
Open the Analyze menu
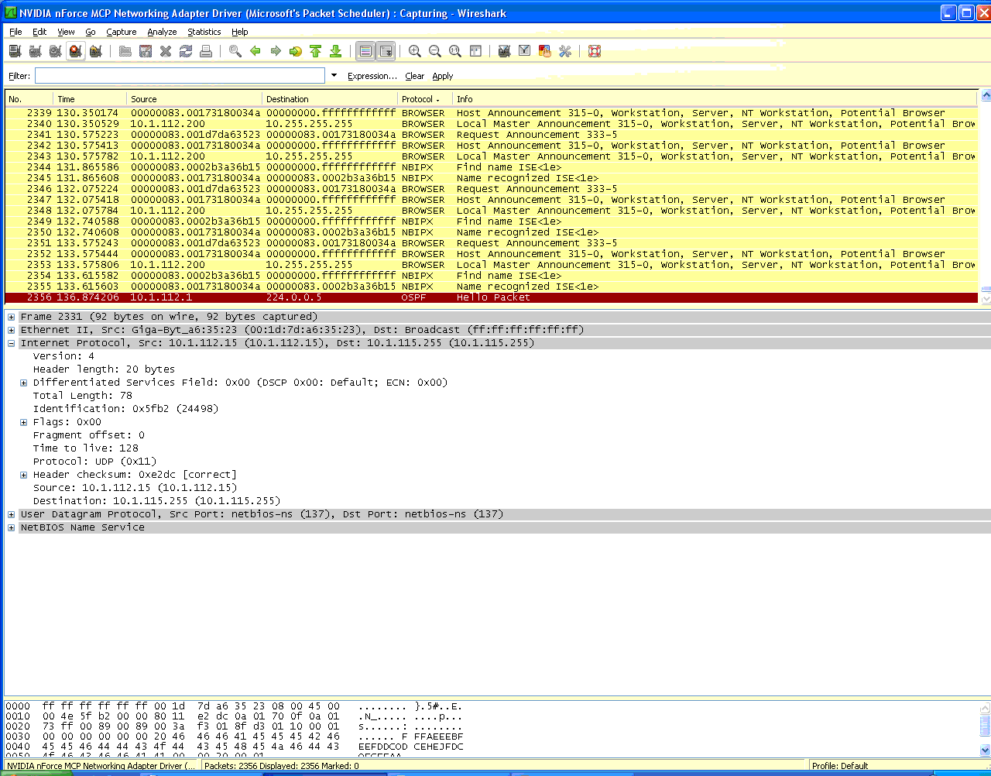pyautogui.click(x=162, y=32)
